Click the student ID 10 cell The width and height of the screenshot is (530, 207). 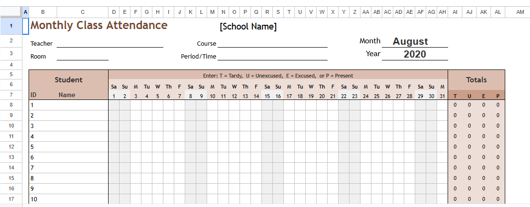[34, 199]
